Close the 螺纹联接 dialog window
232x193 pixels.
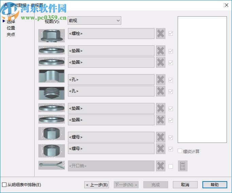[x=226, y=5]
